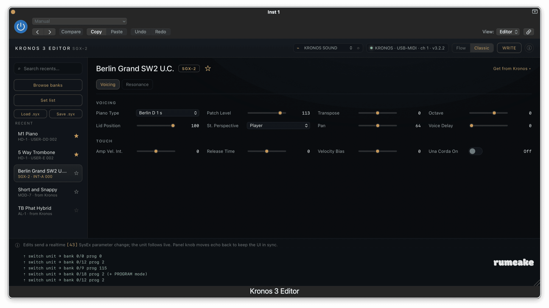Click the Patch Level value 113
Image resolution: width=549 pixels, height=308 pixels.
point(306,113)
